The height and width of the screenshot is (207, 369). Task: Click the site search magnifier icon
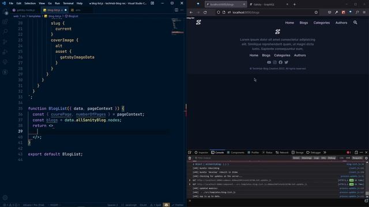tap(355, 22)
